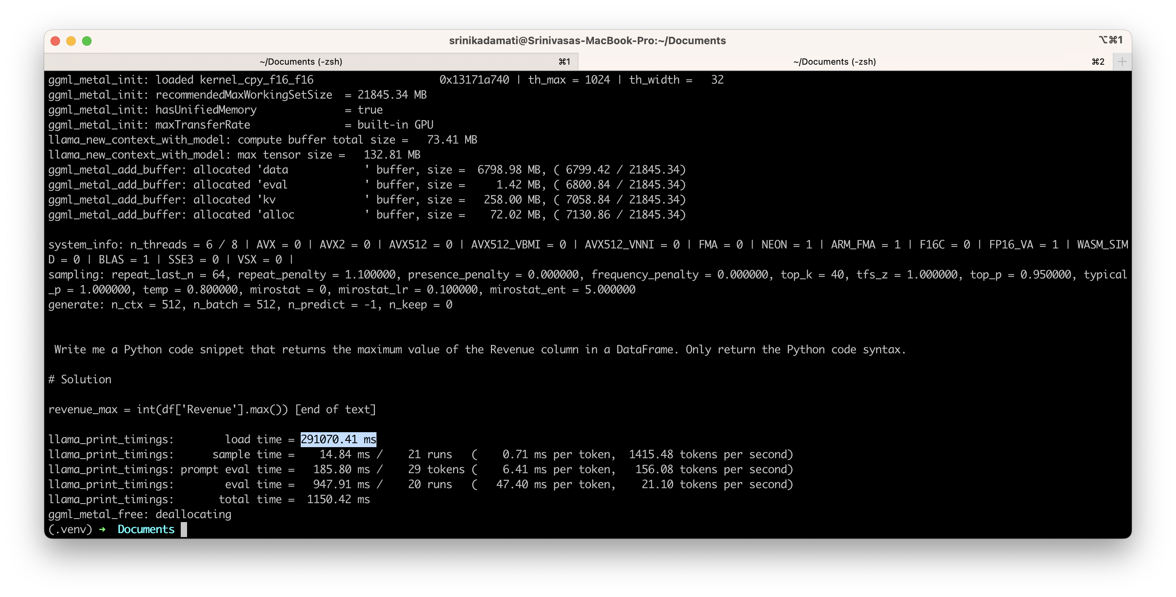Viewport: 1176px width, 597px height.
Task: Click the '[end of text]' marker
Action: (335, 410)
